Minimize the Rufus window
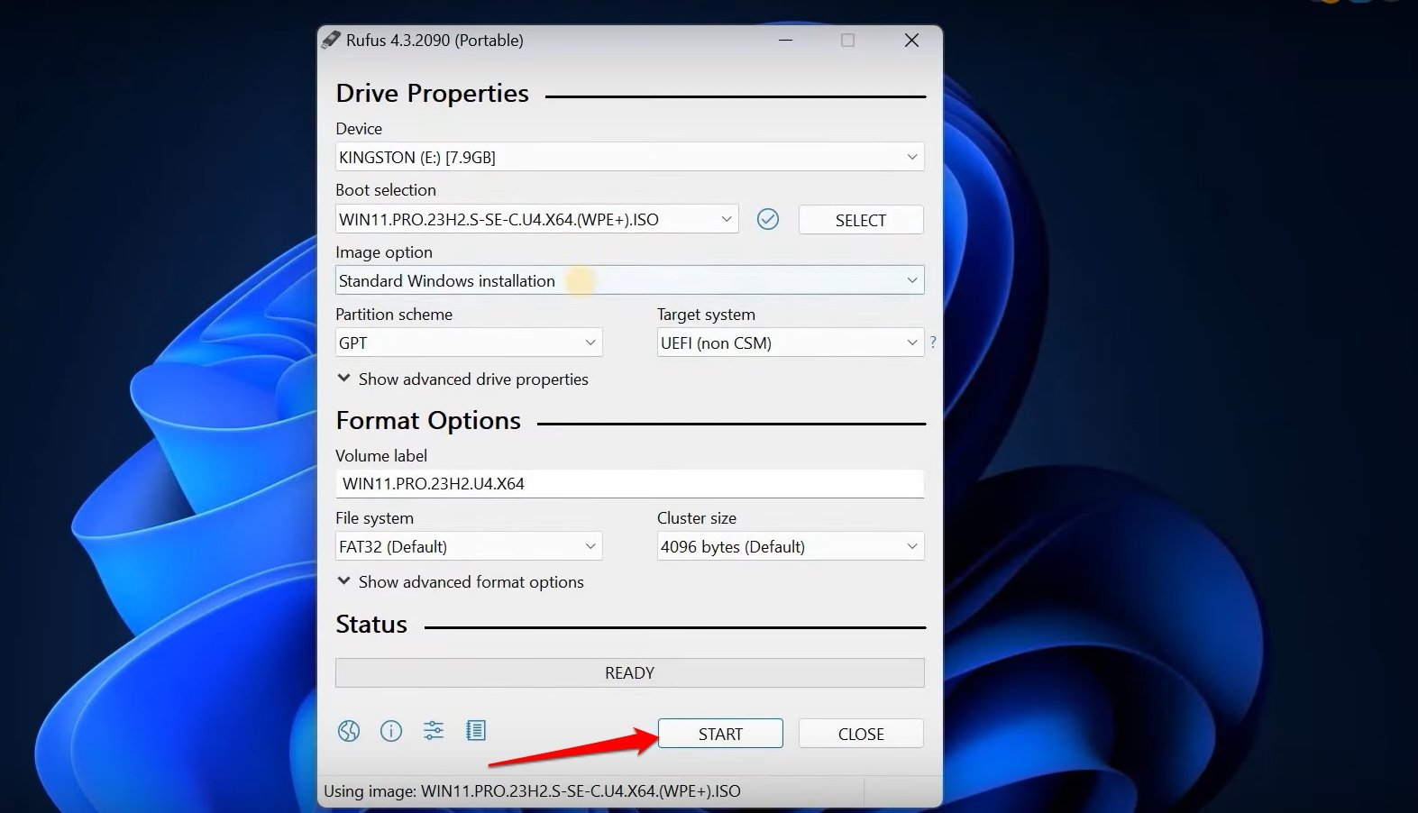 pyautogui.click(x=786, y=41)
